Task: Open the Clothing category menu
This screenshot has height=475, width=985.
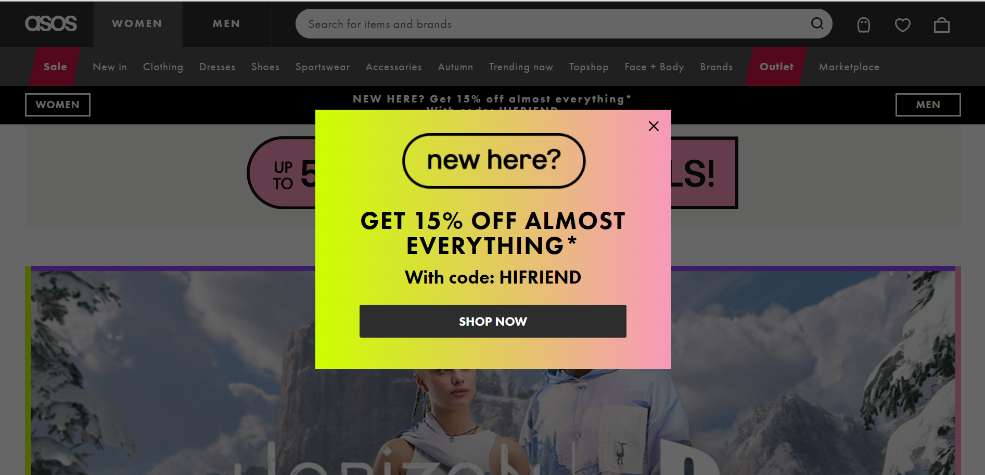Action: pyautogui.click(x=163, y=67)
